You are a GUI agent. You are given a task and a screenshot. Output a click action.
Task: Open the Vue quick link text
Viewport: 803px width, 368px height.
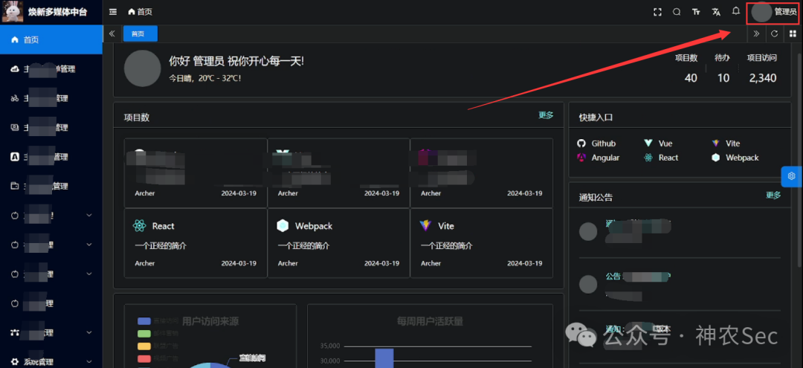point(665,143)
